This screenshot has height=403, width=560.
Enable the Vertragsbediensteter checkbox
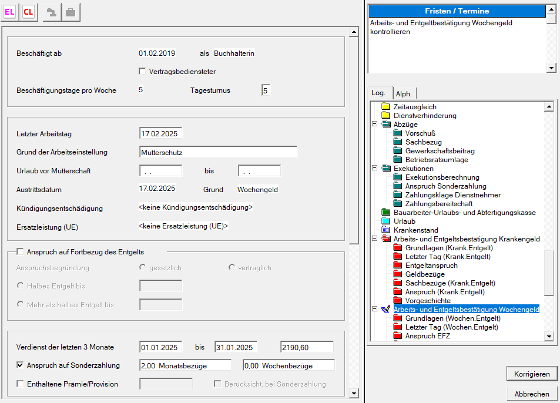click(x=142, y=72)
